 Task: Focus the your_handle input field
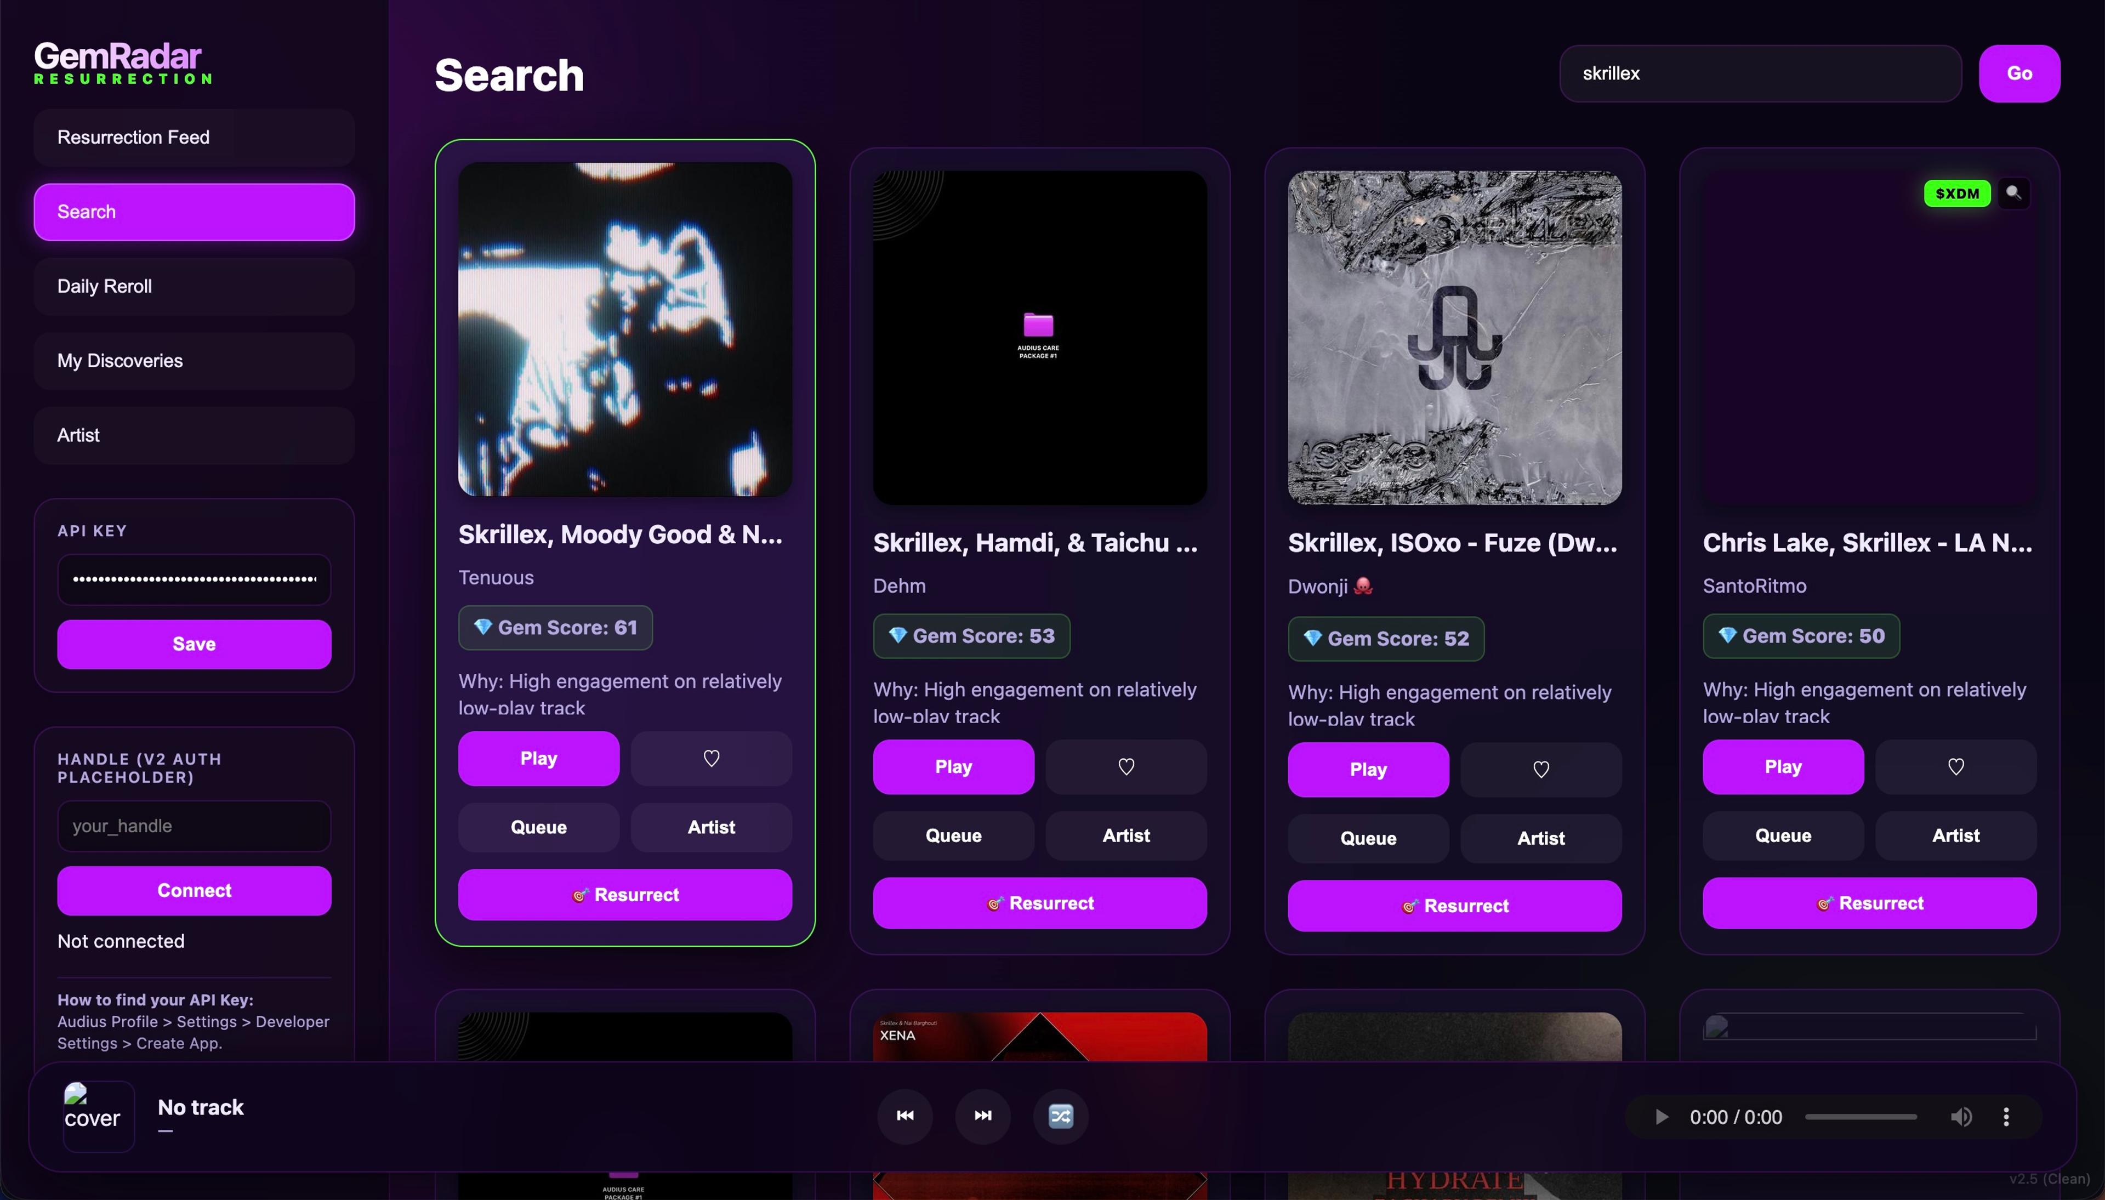[x=195, y=826]
